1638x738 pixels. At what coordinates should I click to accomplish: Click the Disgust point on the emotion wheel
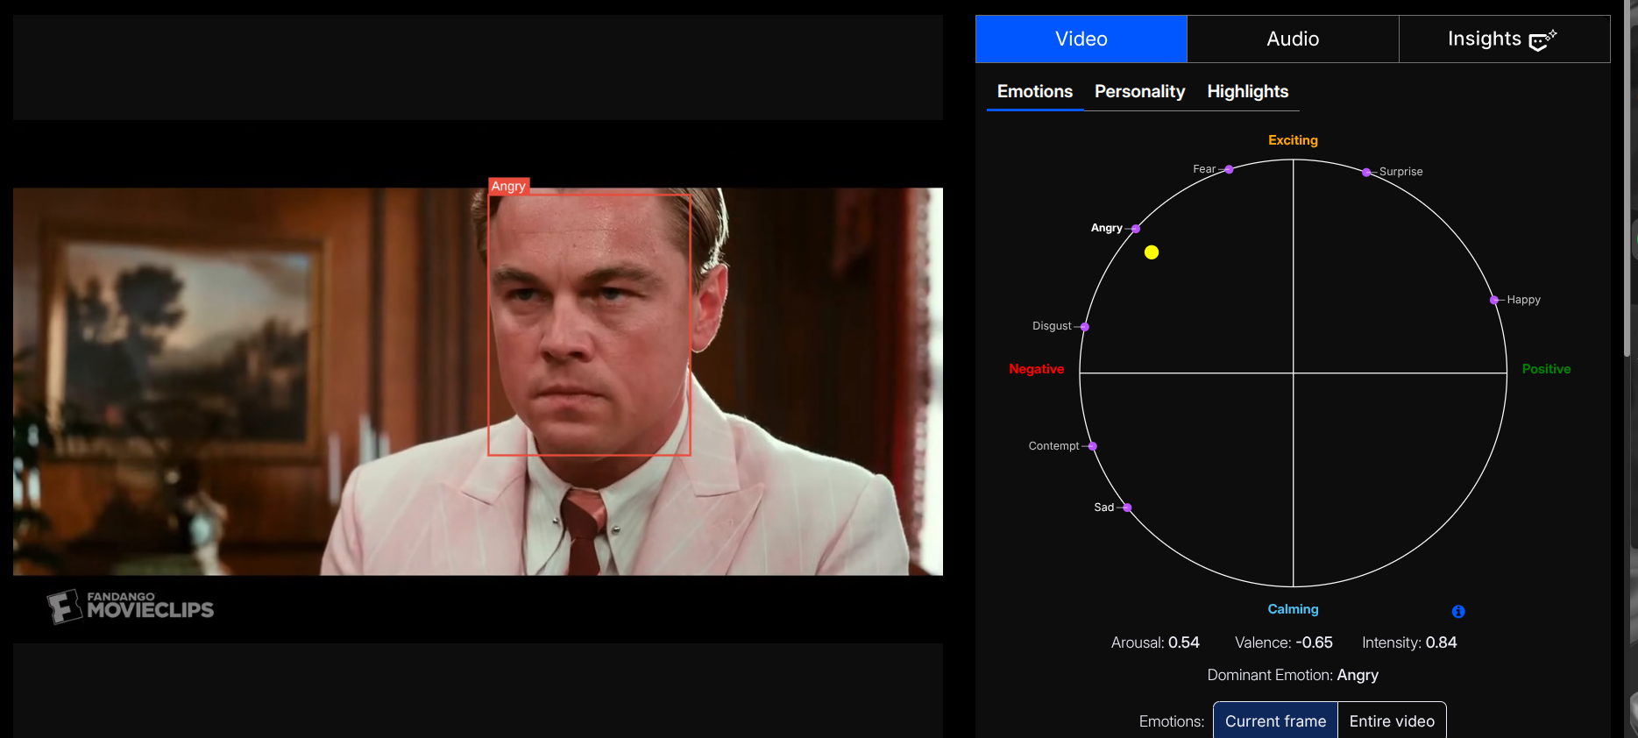(1085, 327)
